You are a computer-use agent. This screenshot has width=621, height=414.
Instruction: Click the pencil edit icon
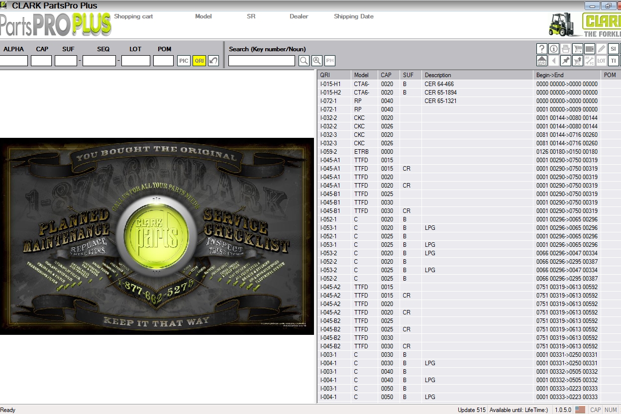coord(602,49)
